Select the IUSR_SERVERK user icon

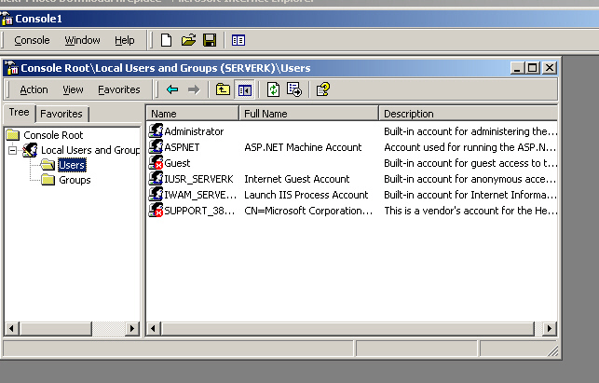tap(156, 179)
